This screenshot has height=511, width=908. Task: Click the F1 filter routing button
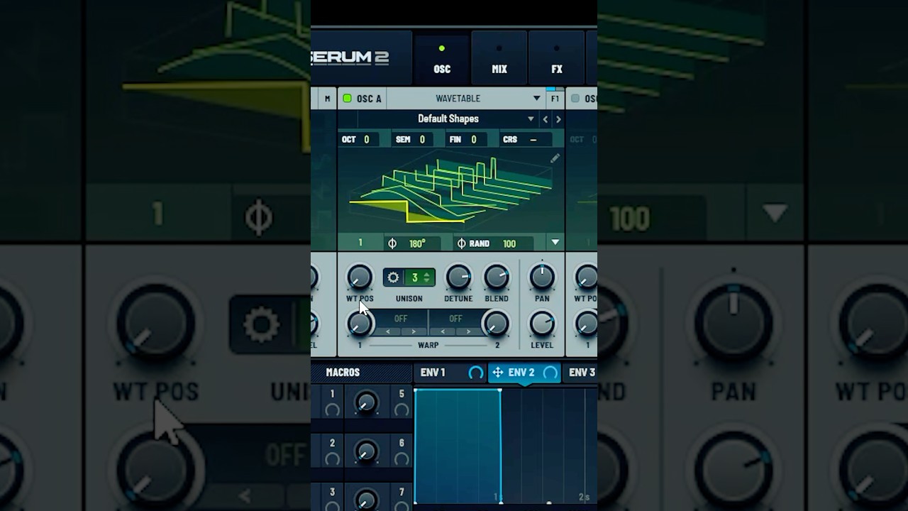(555, 99)
